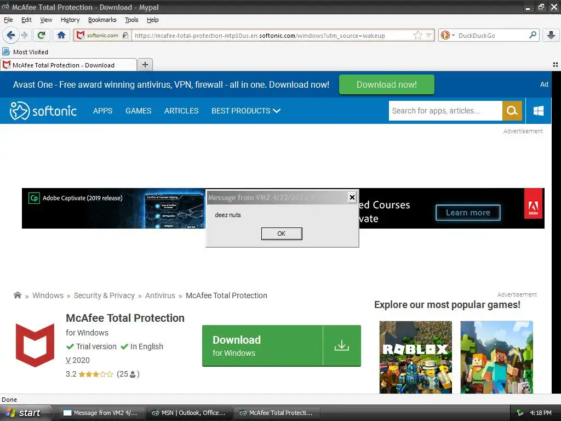This screenshot has width=561, height=421.
Task: Go back with the browser back arrow
Action: tap(10, 35)
